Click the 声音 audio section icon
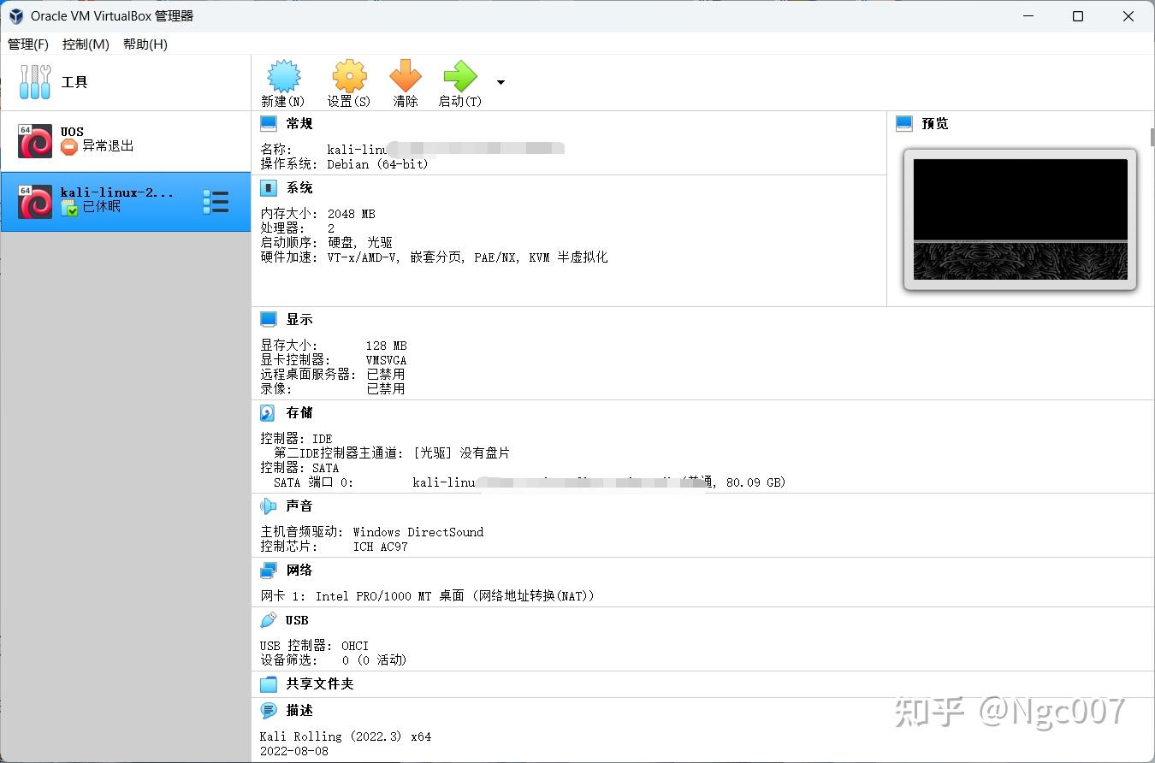1155x763 pixels. tap(268, 506)
